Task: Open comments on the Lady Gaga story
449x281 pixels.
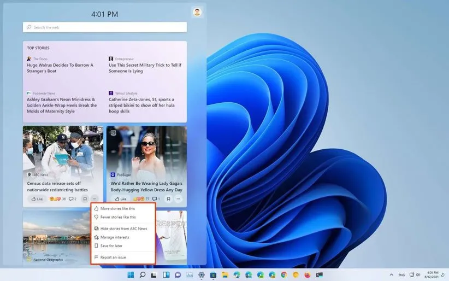Action: tap(155, 199)
